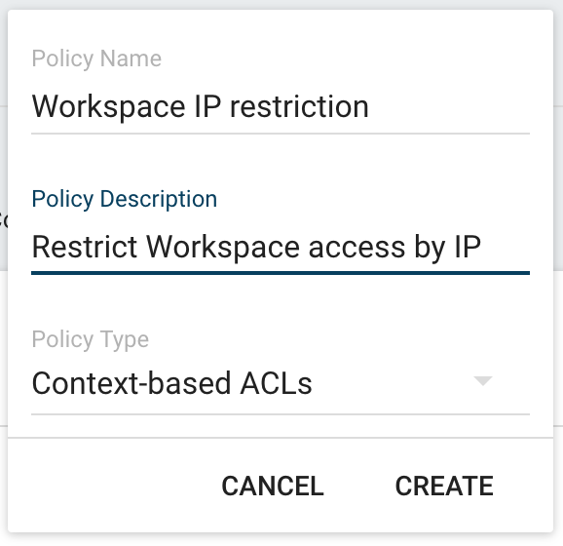This screenshot has height=546, width=563.
Task: Click the blue underline of Policy Description
Action: [x=281, y=273]
